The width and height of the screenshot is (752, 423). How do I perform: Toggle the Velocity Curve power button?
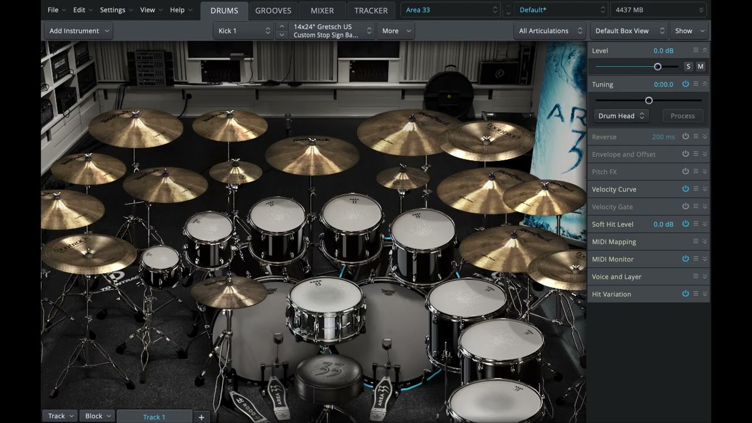point(685,189)
